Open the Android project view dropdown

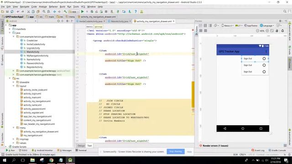click(21, 21)
